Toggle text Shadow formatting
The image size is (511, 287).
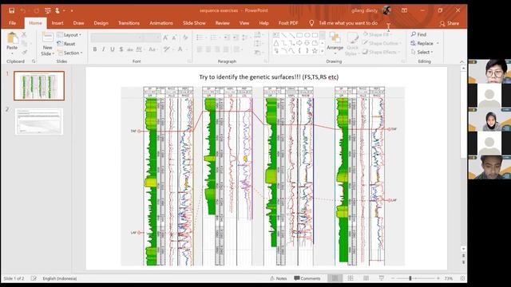[121, 49]
